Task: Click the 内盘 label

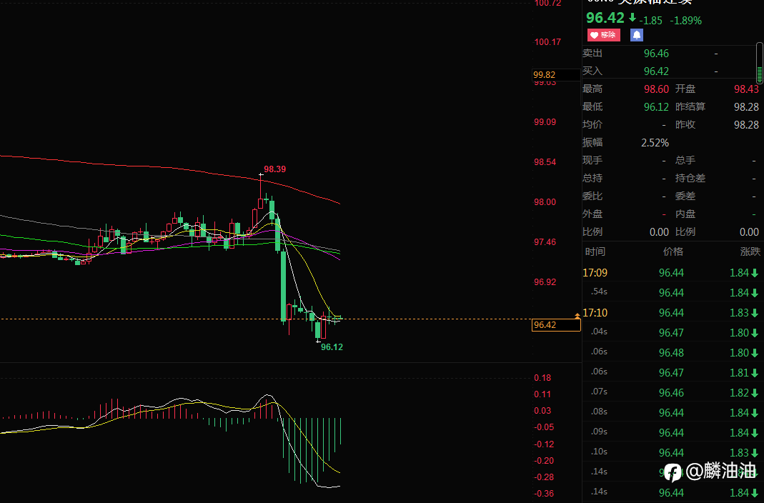Action: [685, 214]
